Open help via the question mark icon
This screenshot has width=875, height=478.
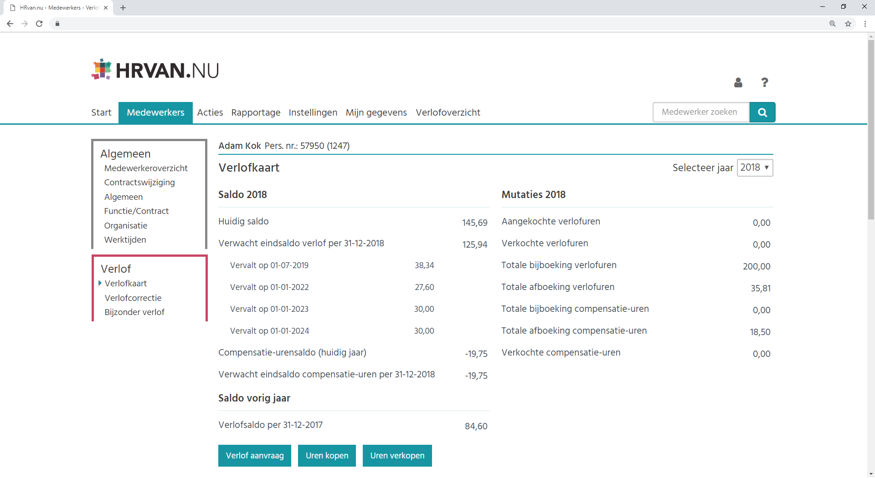point(765,82)
